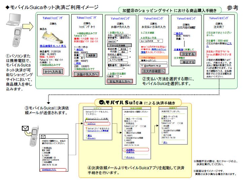Viewport: 245px width, 180px height.
Task: Click the ログイン link on Suica login screen
Action: [x=92, y=124]
